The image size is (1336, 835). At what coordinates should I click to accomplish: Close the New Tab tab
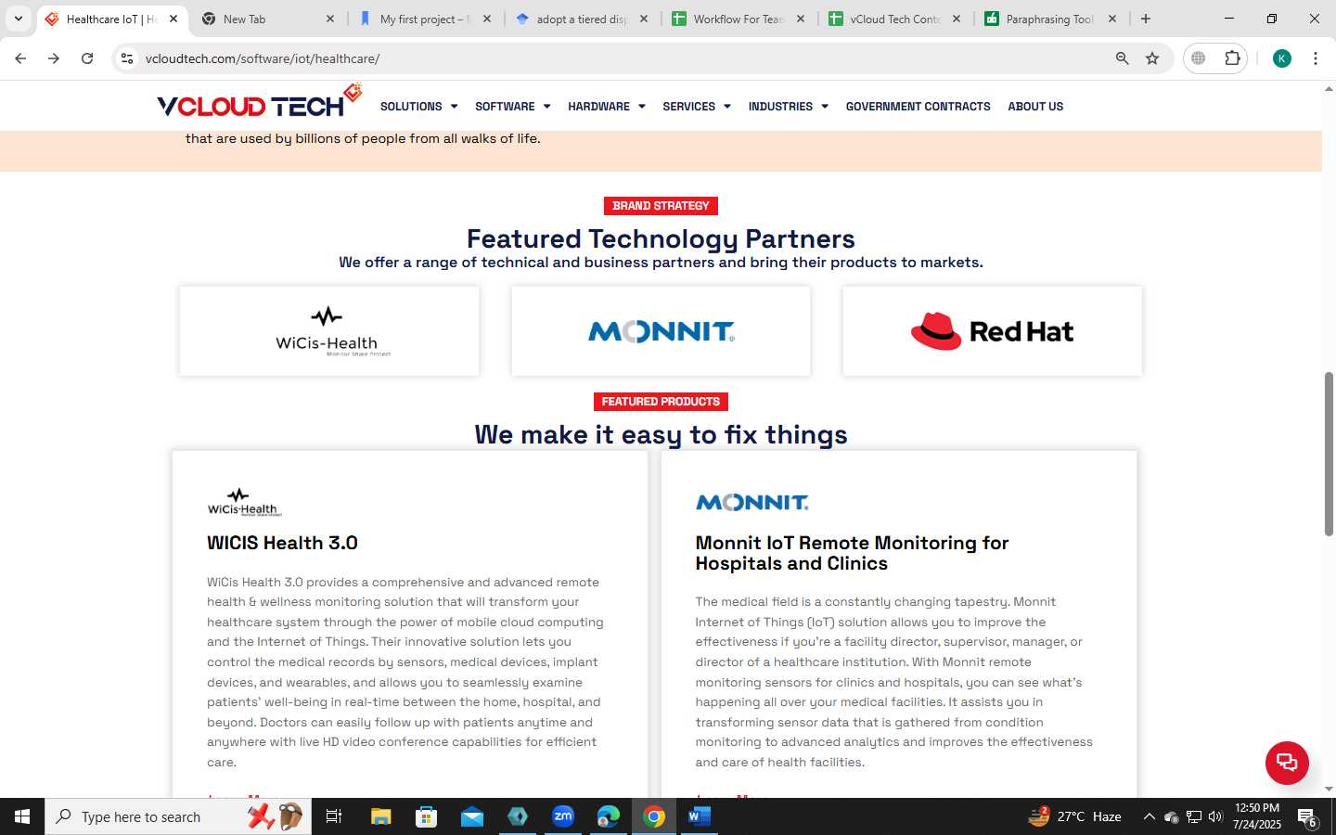[x=330, y=19]
